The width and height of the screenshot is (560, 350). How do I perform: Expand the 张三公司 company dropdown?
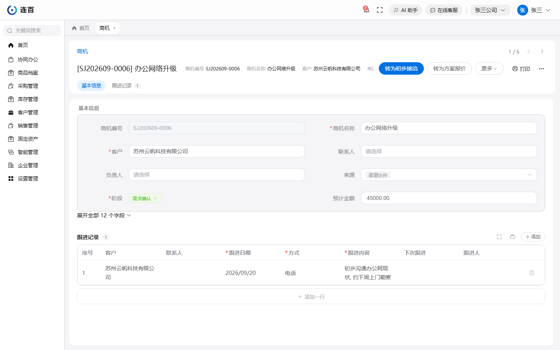pyautogui.click(x=490, y=10)
